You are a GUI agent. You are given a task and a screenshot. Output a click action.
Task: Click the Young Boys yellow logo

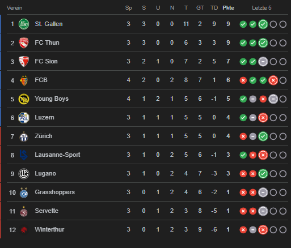click(x=24, y=99)
